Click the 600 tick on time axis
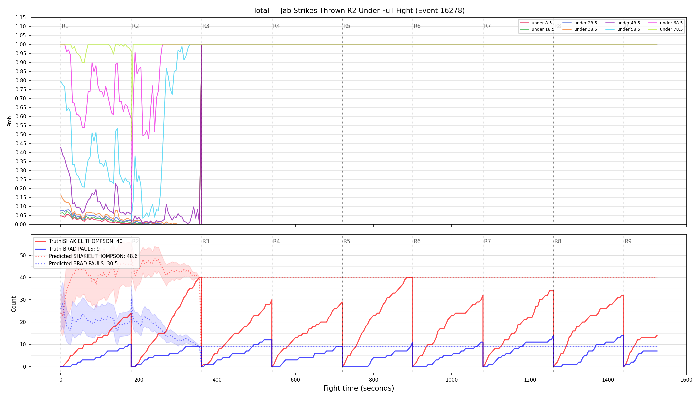Viewport: 700px width, 400px height. pos(295,380)
